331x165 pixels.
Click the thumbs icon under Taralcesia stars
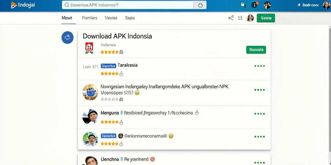click(121, 74)
